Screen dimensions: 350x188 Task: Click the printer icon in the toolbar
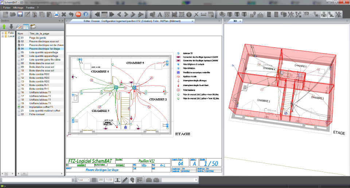[57, 15]
